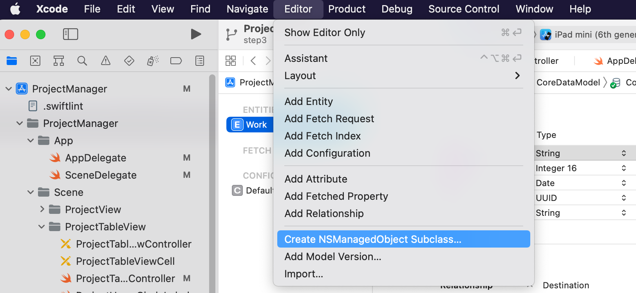Open the Find navigator magnifier

click(x=82, y=61)
